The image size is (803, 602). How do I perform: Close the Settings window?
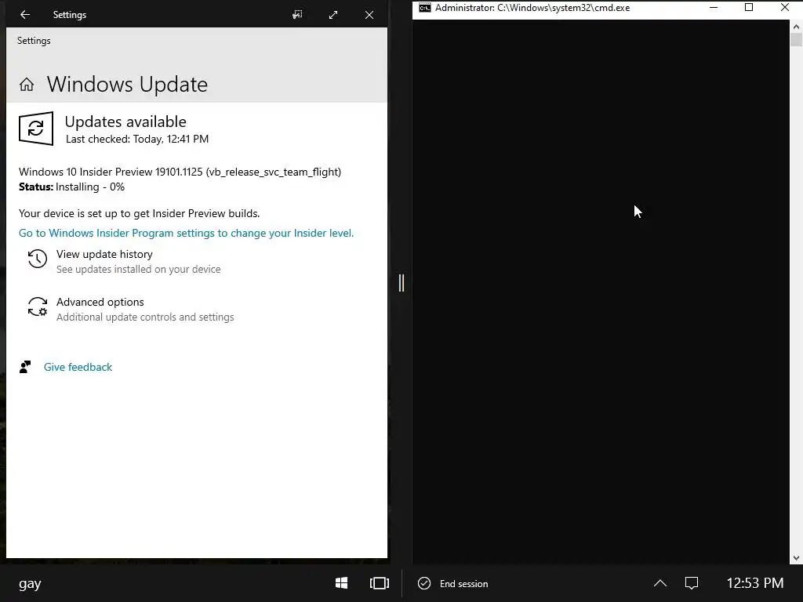[x=369, y=15]
